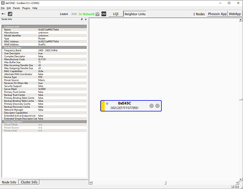Select the Manufacturer Code row
This screenshot has width=243, height=189.
point(44,59)
